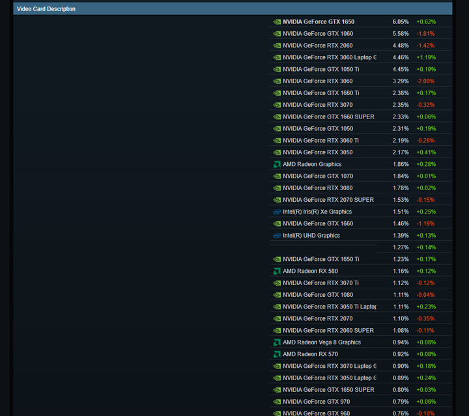
Task: Click NVIDIA icon beside RTX 3060 Ti
Action: pyautogui.click(x=277, y=141)
